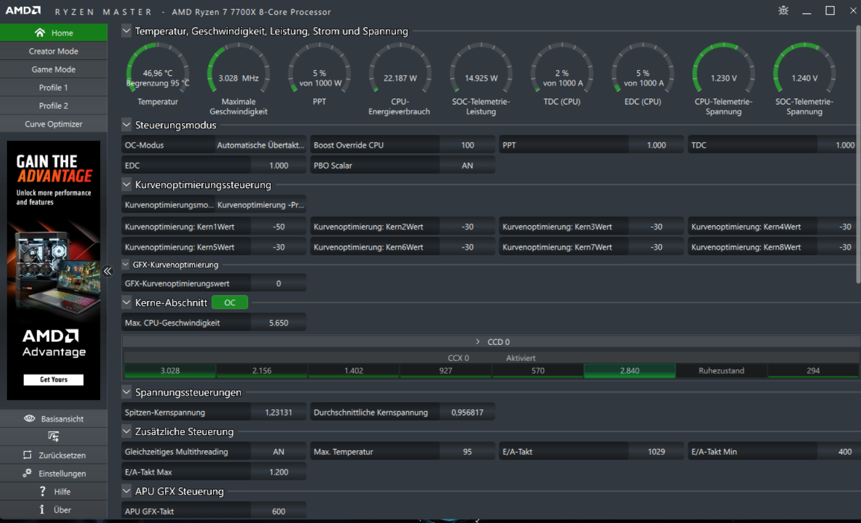Toggle the green OC indicator at Kerne-Abschnitt
Image resolution: width=861 pixels, height=523 pixels.
click(230, 302)
